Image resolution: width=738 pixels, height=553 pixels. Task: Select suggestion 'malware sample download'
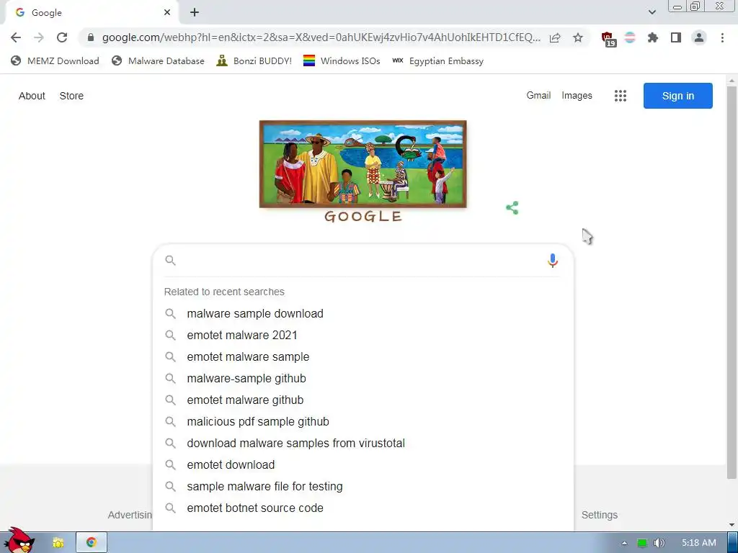point(363,314)
